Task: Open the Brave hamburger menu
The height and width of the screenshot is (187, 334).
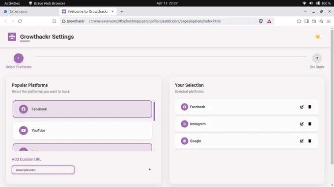Action: [329, 21]
